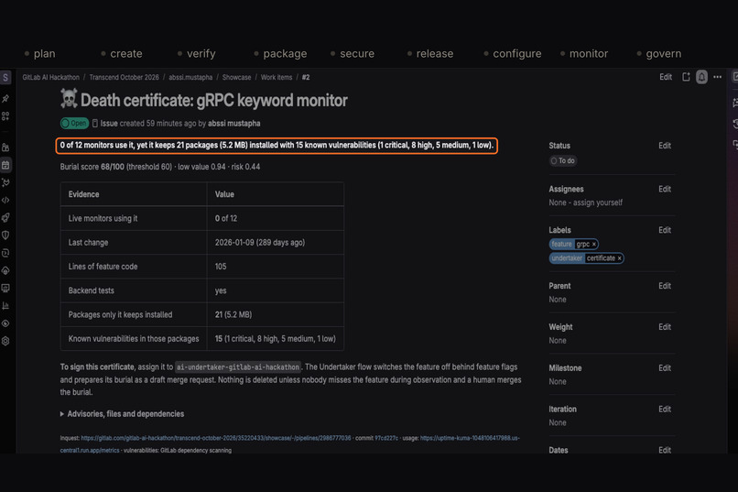Open the Manage users icon in sidebar
This screenshot has width=738, height=492.
coord(5,148)
